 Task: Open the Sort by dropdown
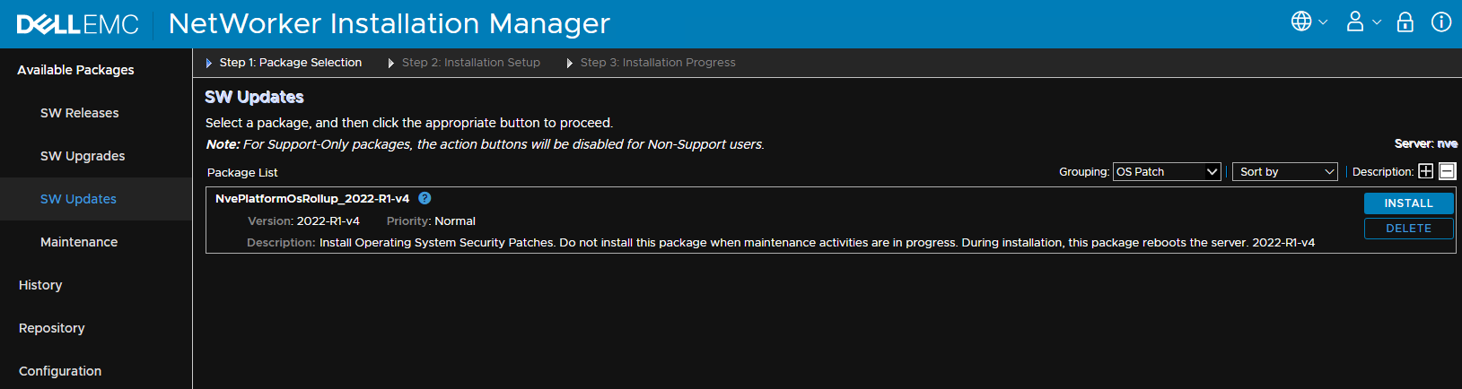pos(1284,171)
